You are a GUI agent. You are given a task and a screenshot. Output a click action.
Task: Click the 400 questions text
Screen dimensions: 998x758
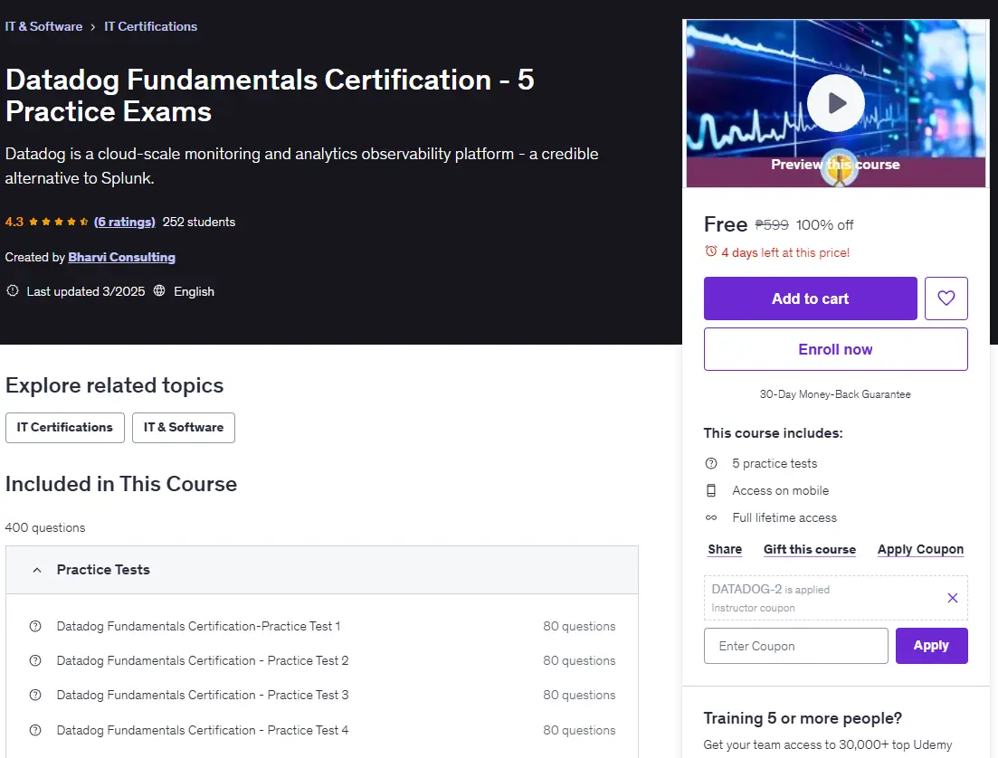45,527
